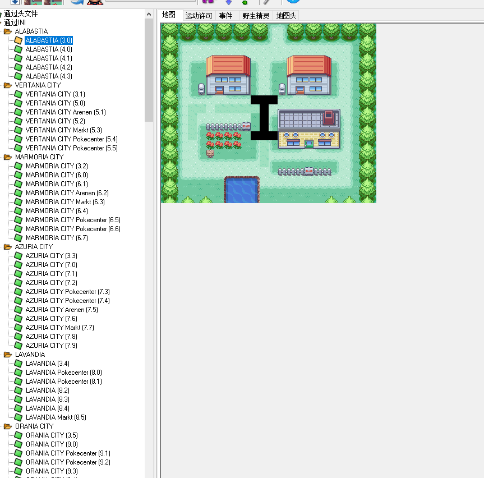Select VERTANIA CITY (5.2)
Screen dimensions: 484x478
[x=56, y=121]
